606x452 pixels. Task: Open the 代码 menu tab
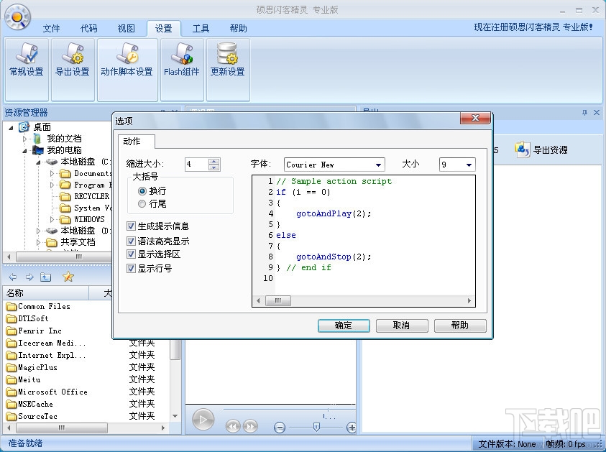pos(89,29)
